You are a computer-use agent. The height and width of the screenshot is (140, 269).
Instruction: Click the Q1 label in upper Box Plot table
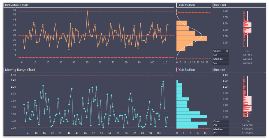[215, 63]
